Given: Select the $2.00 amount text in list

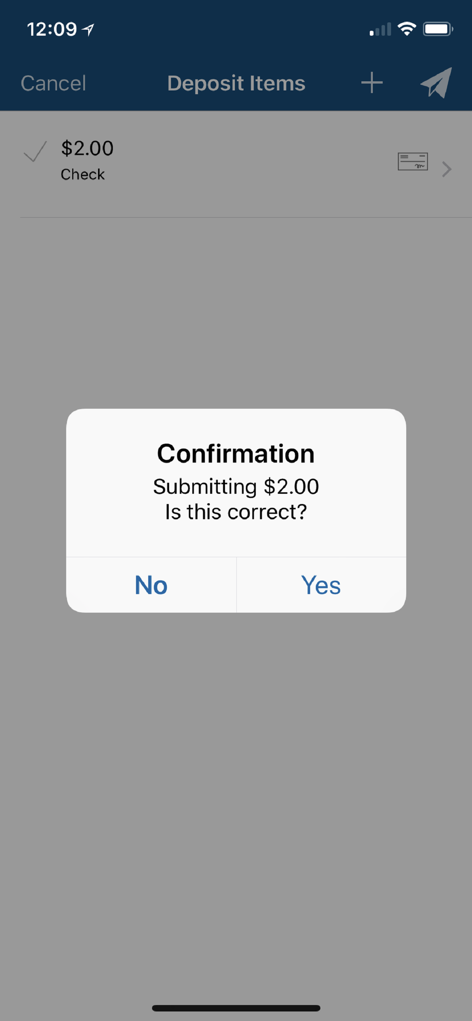Looking at the screenshot, I should tap(87, 148).
